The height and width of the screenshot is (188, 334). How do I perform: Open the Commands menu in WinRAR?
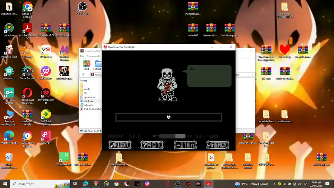(x=93, y=56)
